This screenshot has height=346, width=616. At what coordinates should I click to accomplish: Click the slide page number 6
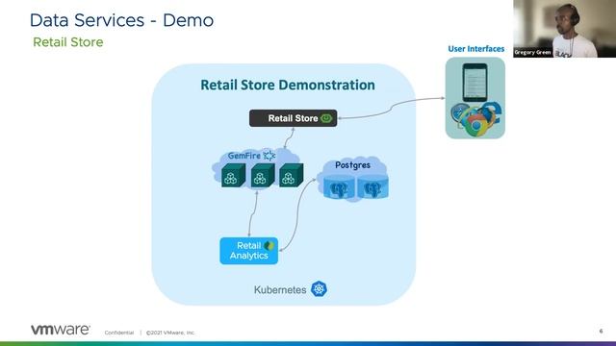coord(601,331)
